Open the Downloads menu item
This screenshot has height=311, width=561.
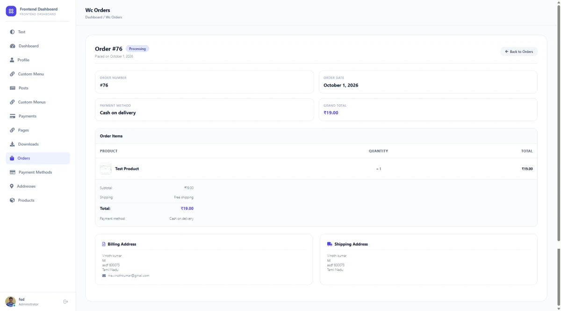pyautogui.click(x=38, y=144)
